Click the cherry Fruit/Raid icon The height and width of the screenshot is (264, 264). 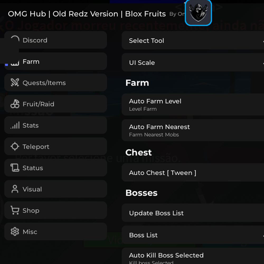[14, 104]
